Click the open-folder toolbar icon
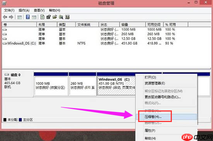 coord(55,17)
